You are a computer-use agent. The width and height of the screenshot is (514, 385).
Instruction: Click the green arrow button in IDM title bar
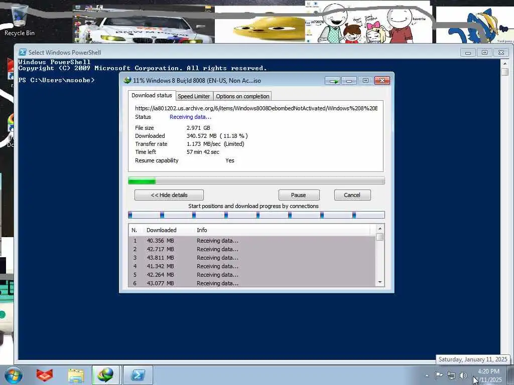[x=333, y=81]
